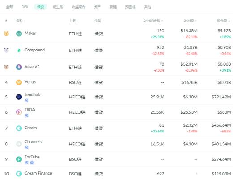
Task: Switch to the 预言机 tab
Action: pos(130,7)
